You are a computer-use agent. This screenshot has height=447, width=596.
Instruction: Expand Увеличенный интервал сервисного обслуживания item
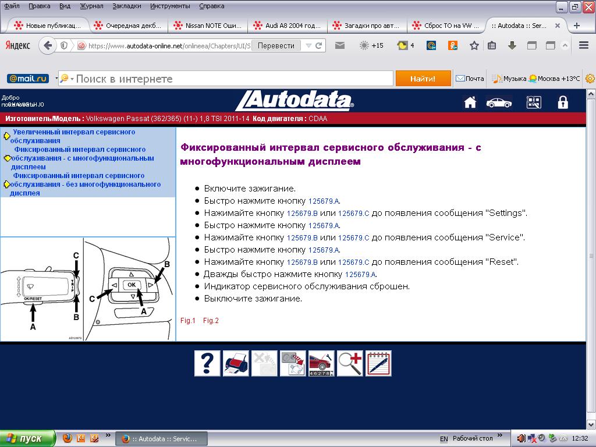click(x=73, y=136)
